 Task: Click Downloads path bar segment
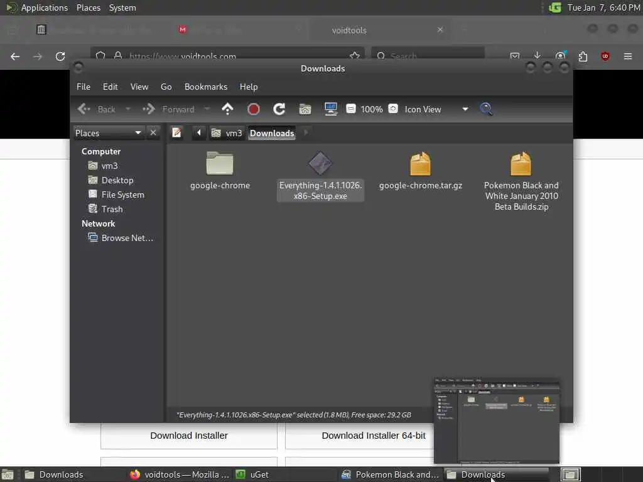[x=272, y=133]
